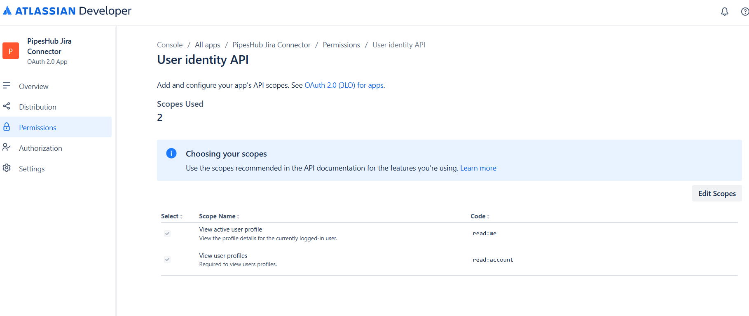Click the Overview lines icon in sidebar
This screenshot has height=316, width=749.
tap(7, 85)
